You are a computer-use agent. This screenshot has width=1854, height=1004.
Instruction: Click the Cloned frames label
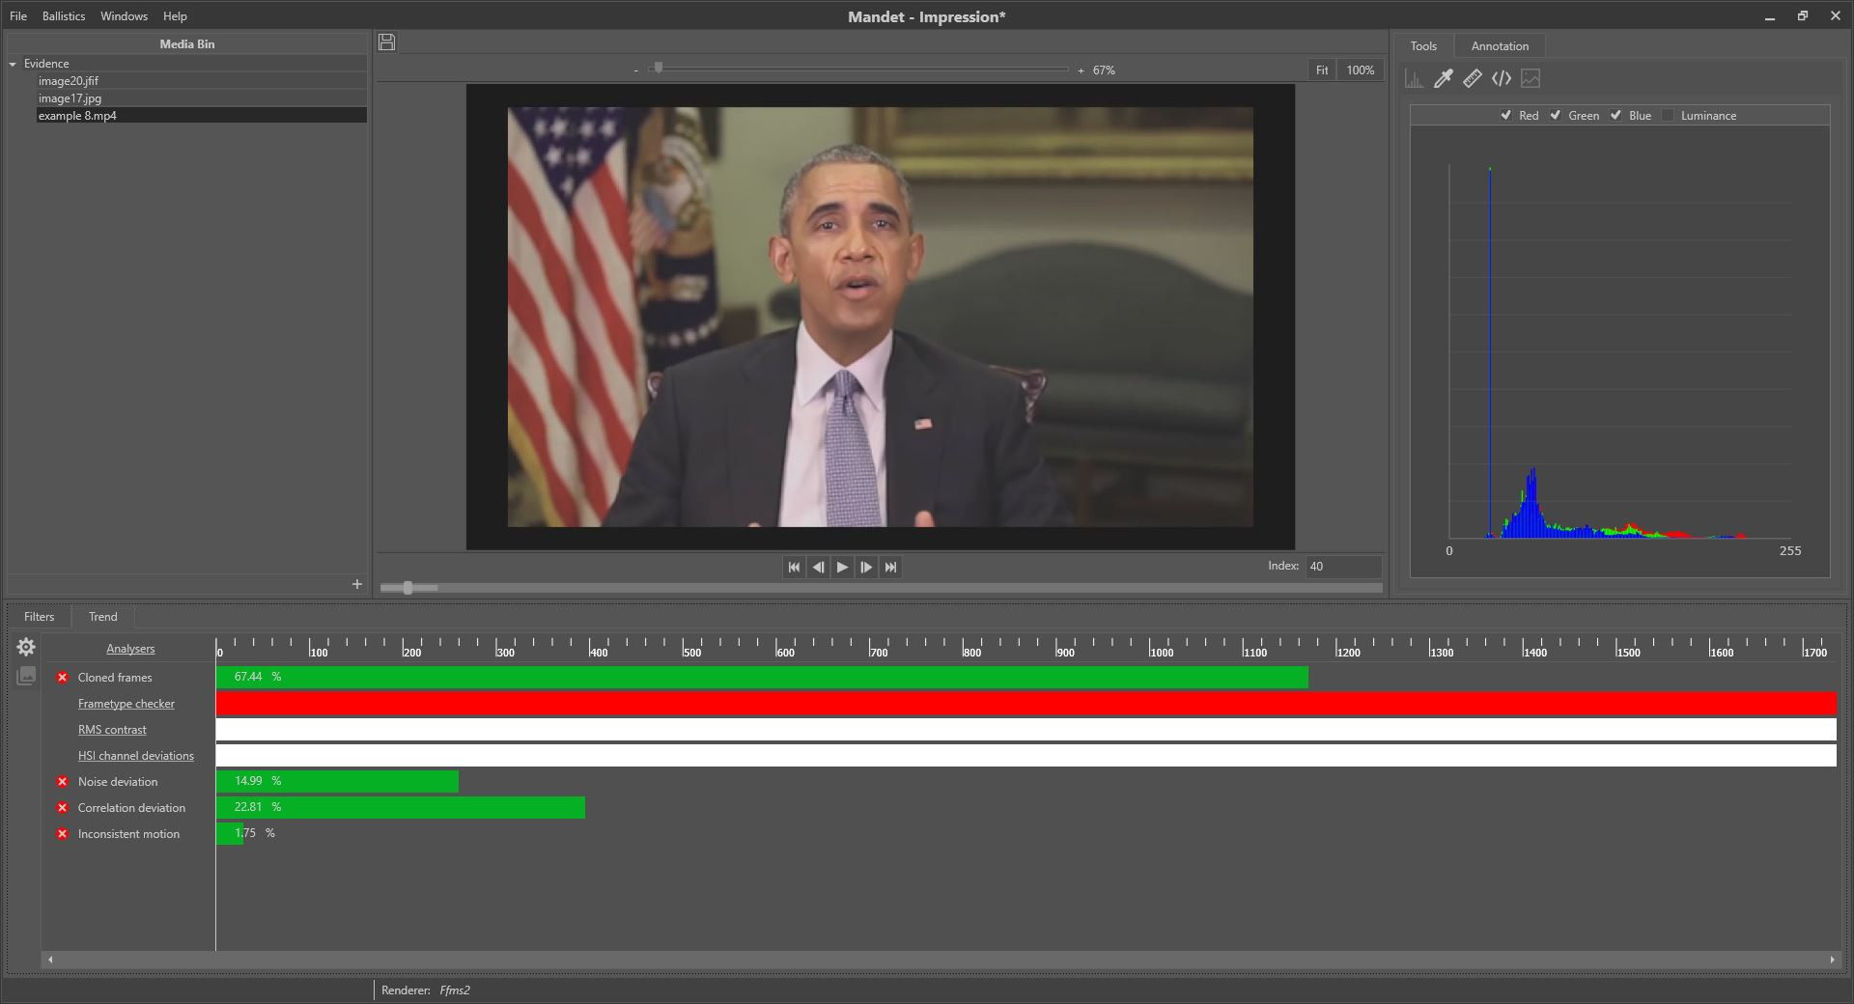click(x=115, y=678)
